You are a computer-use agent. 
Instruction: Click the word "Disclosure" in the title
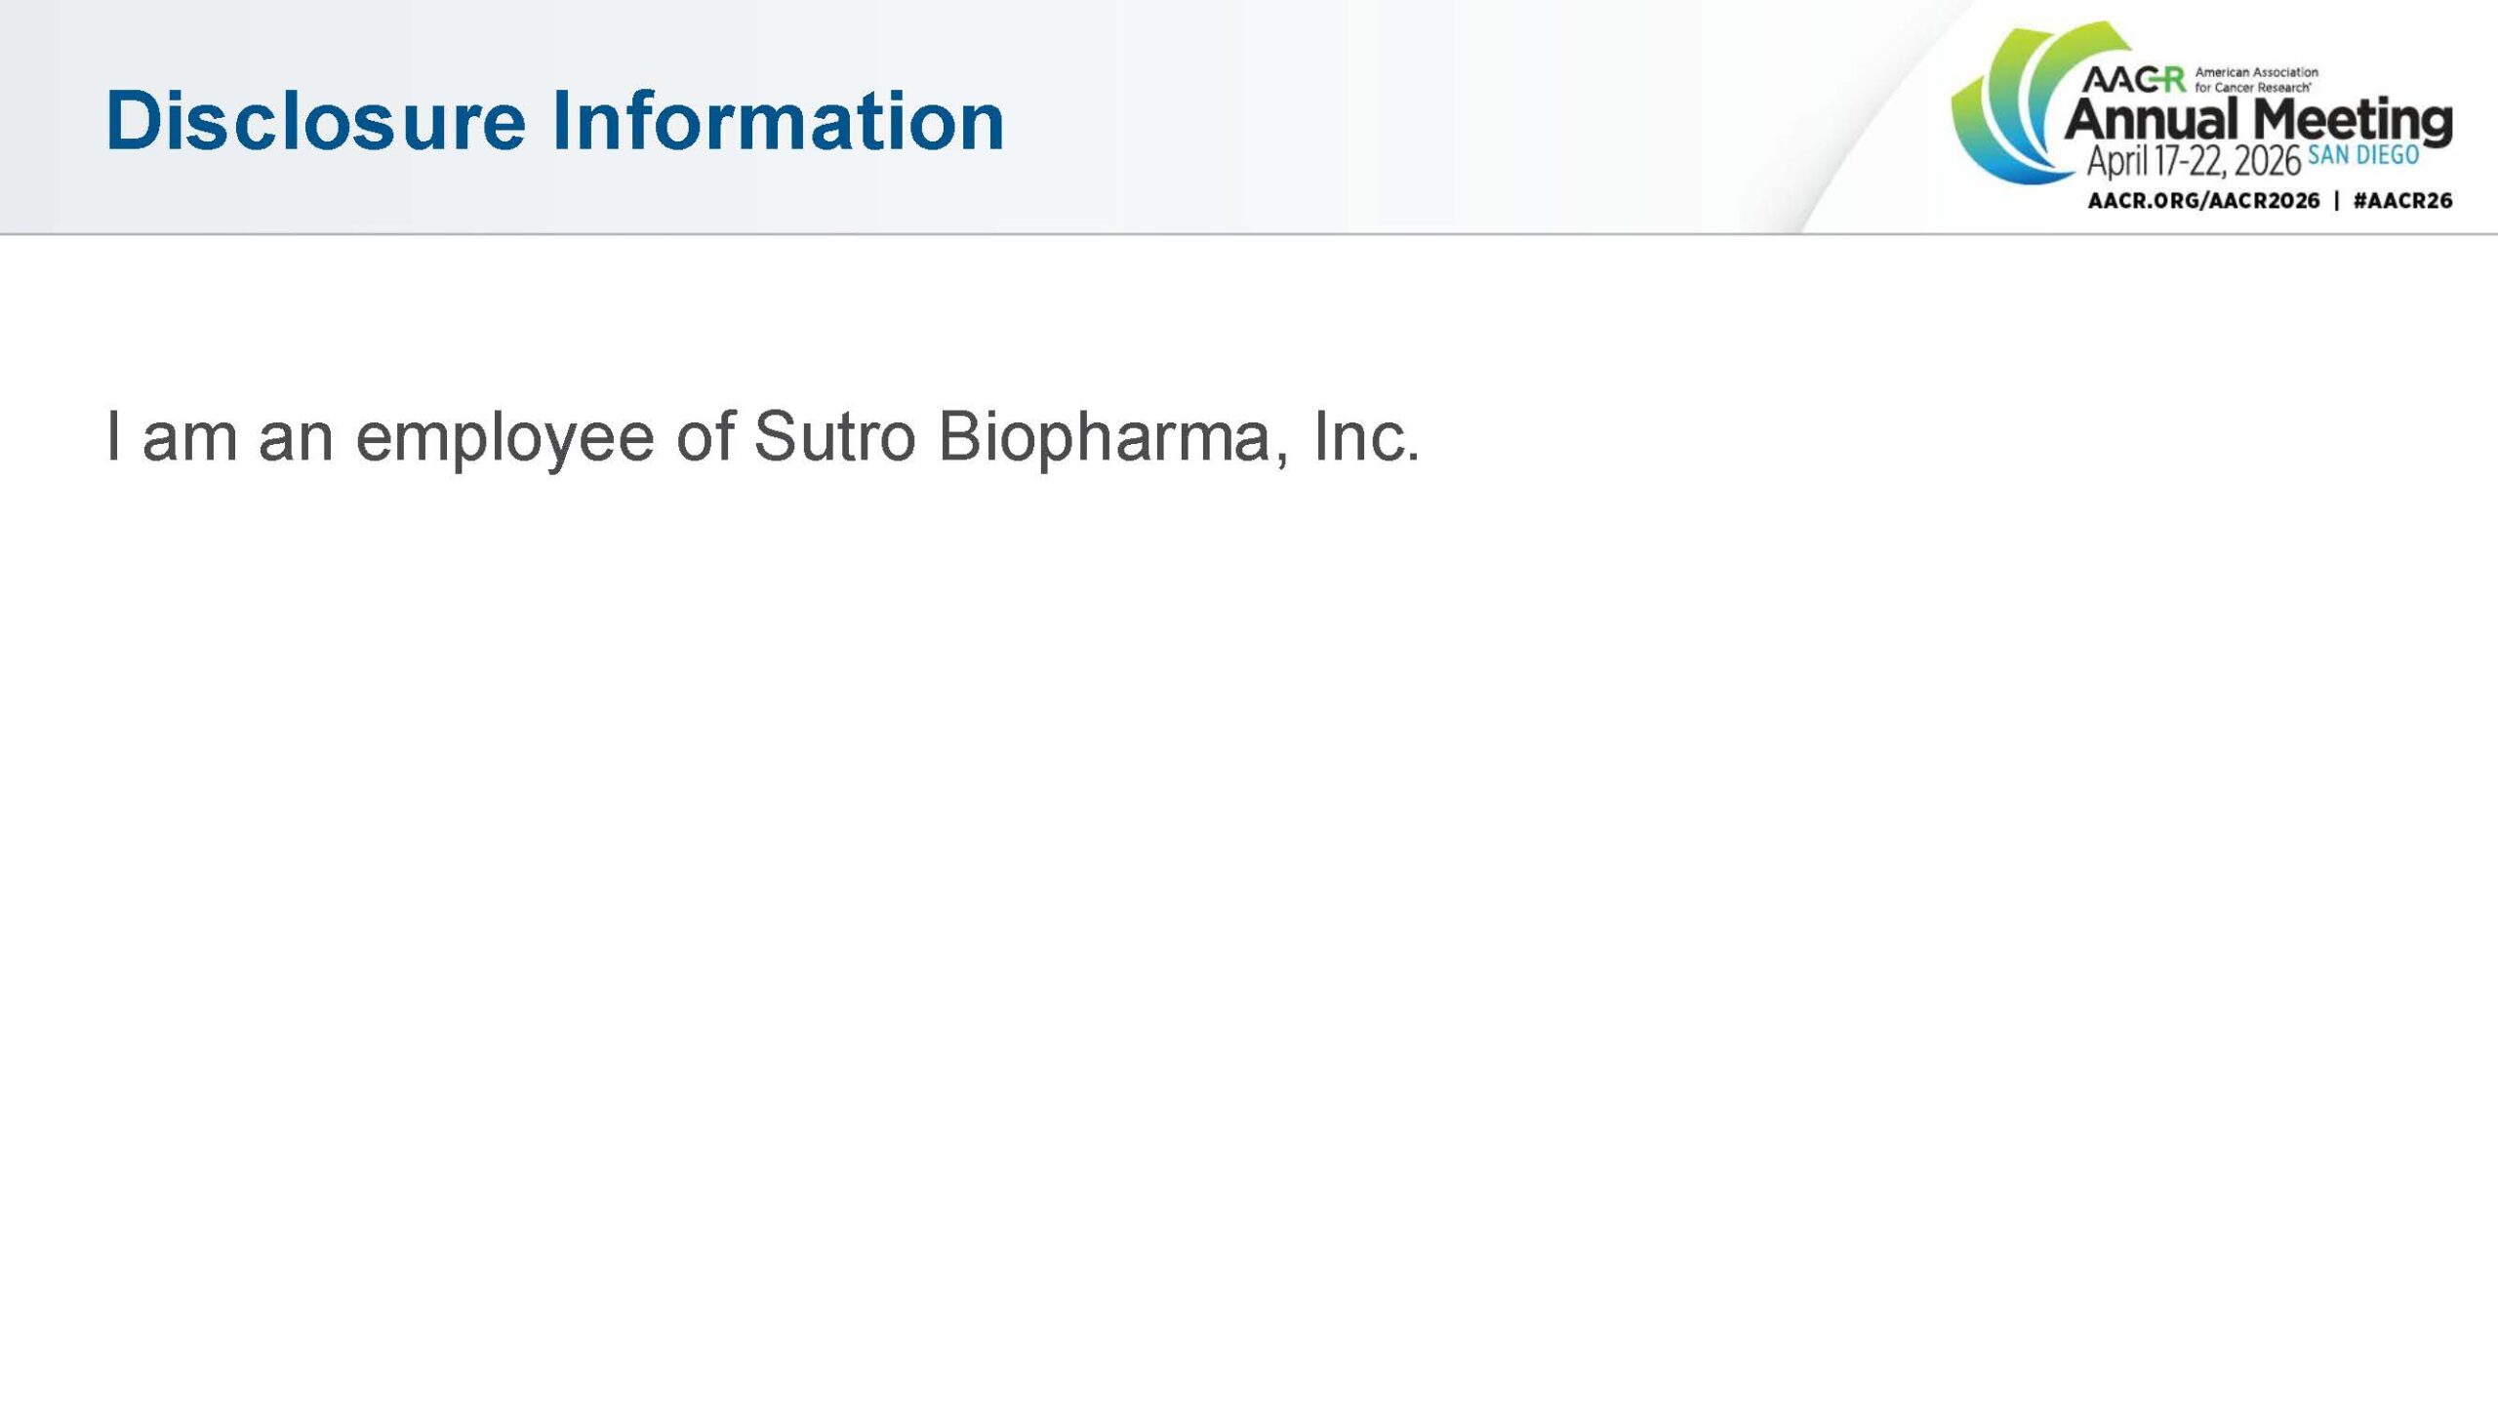pyautogui.click(x=315, y=121)
